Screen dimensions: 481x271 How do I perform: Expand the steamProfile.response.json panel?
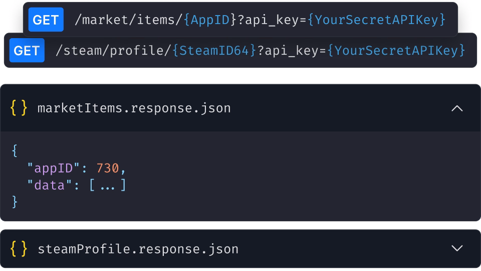(x=457, y=248)
